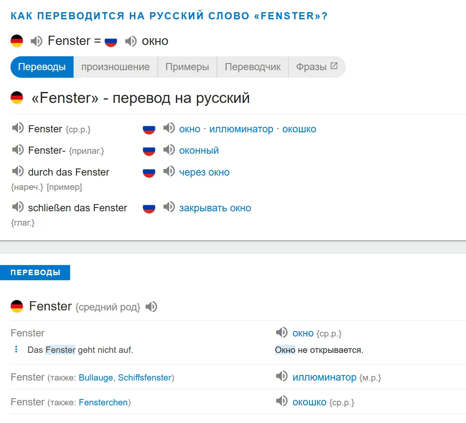Open the Фразы external tab
Viewport: 466px width, 423px height.
317,67
